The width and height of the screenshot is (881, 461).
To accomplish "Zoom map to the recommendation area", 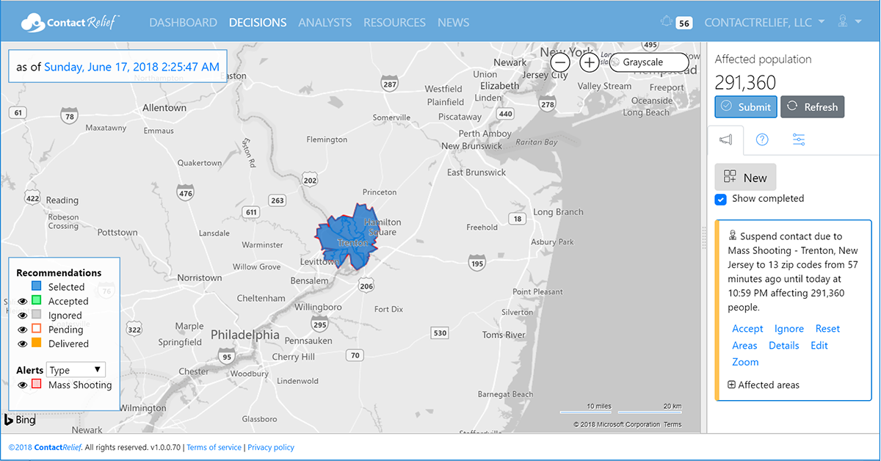I will coord(745,362).
